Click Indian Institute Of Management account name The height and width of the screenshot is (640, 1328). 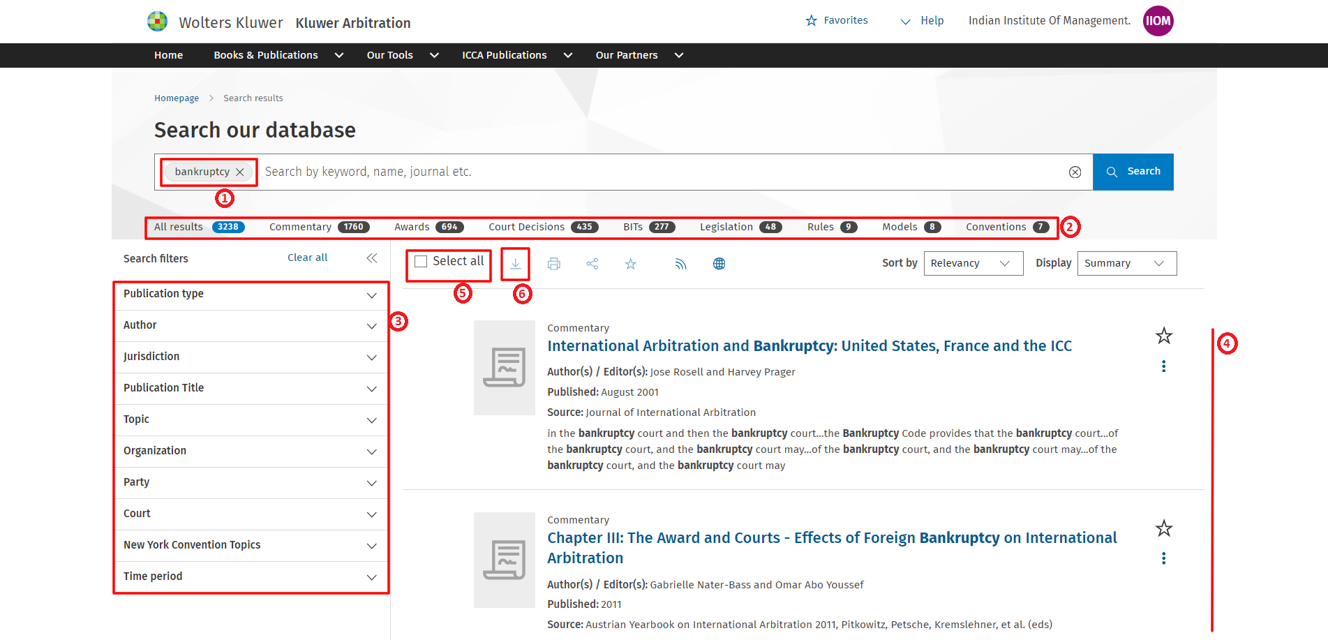[x=1049, y=21]
